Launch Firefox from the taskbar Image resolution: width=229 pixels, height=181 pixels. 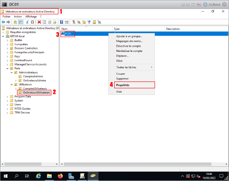click(x=60, y=176)
